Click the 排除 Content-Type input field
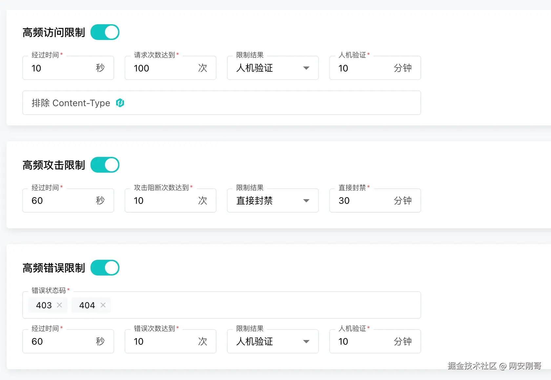551x380 pixels. coord(262,103)
